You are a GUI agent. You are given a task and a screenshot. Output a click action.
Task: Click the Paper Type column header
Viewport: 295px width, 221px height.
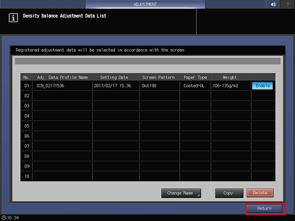(x=195, y=77)
